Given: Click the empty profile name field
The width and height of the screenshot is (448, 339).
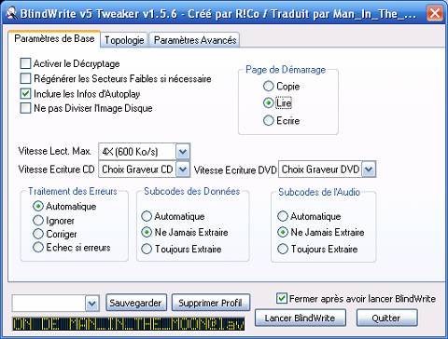Looking at the screenshot, I should 49,304.
